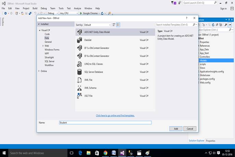Viewport: 235px width, 157px height.
Task: Open the Tools menu
Action: (61, 9)
